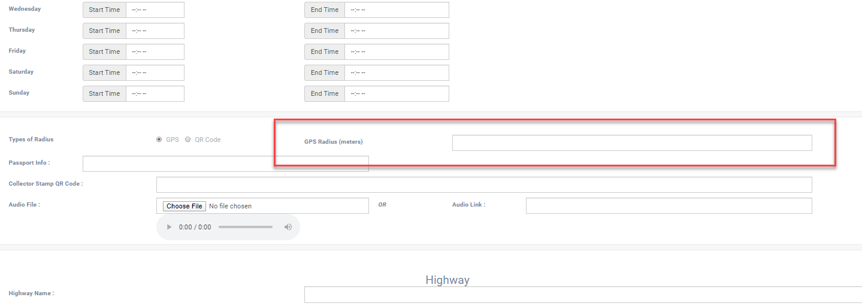
Task: Set the Thursday start time field
Action: pyautogui.click(x=155, y=31)
